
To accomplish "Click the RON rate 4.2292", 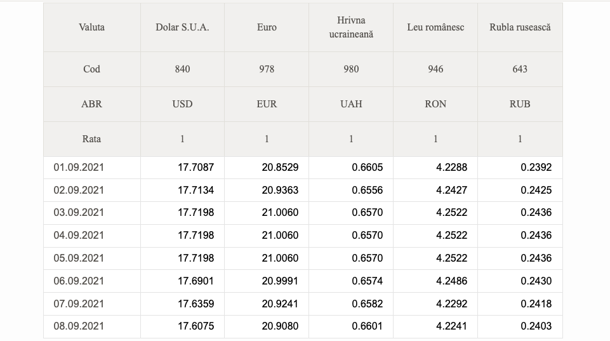I will [451, 304].
